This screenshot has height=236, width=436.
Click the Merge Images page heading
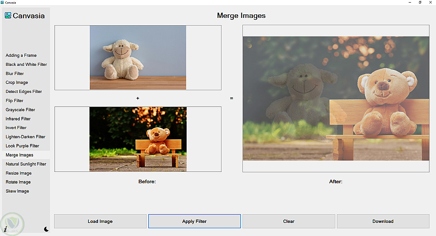(x=241, y=16)
